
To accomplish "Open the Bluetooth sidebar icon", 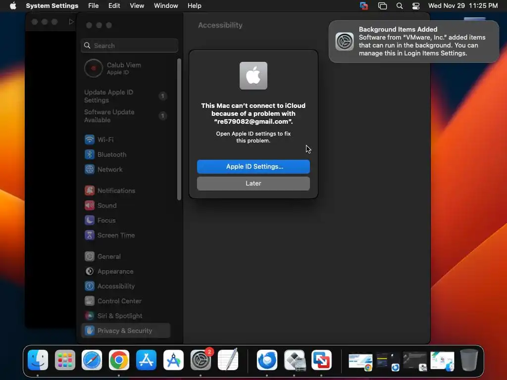I will pos(90,154).
